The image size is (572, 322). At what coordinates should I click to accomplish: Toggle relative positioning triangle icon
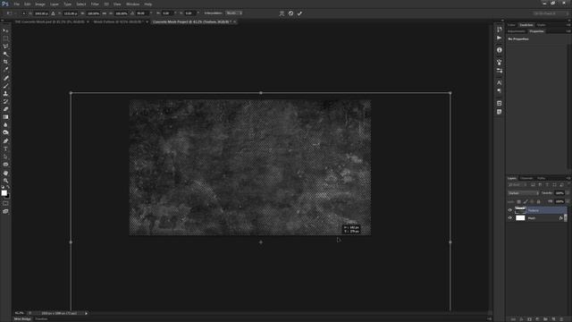[53, 13]
